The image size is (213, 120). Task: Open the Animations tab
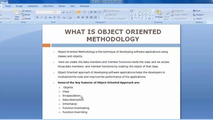click(x=33, y=6)
